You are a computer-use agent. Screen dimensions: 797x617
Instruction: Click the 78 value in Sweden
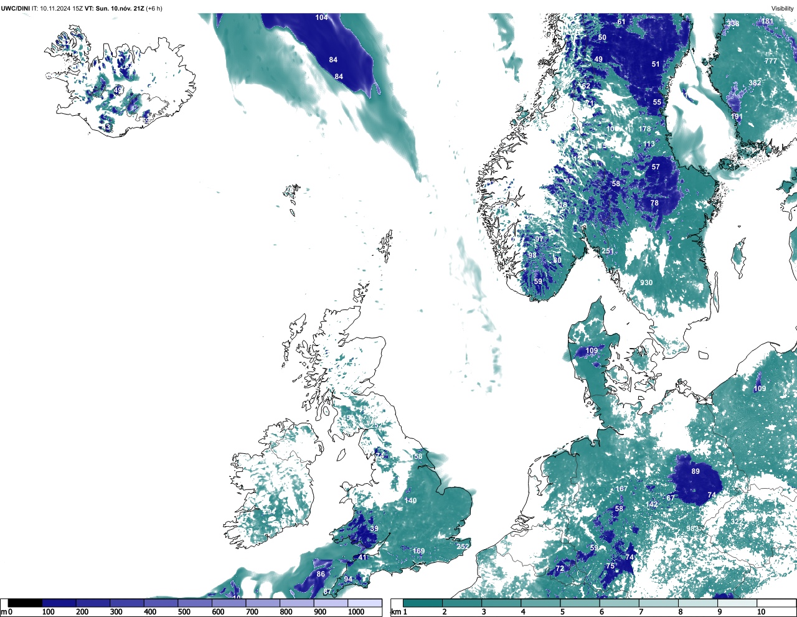654,203
